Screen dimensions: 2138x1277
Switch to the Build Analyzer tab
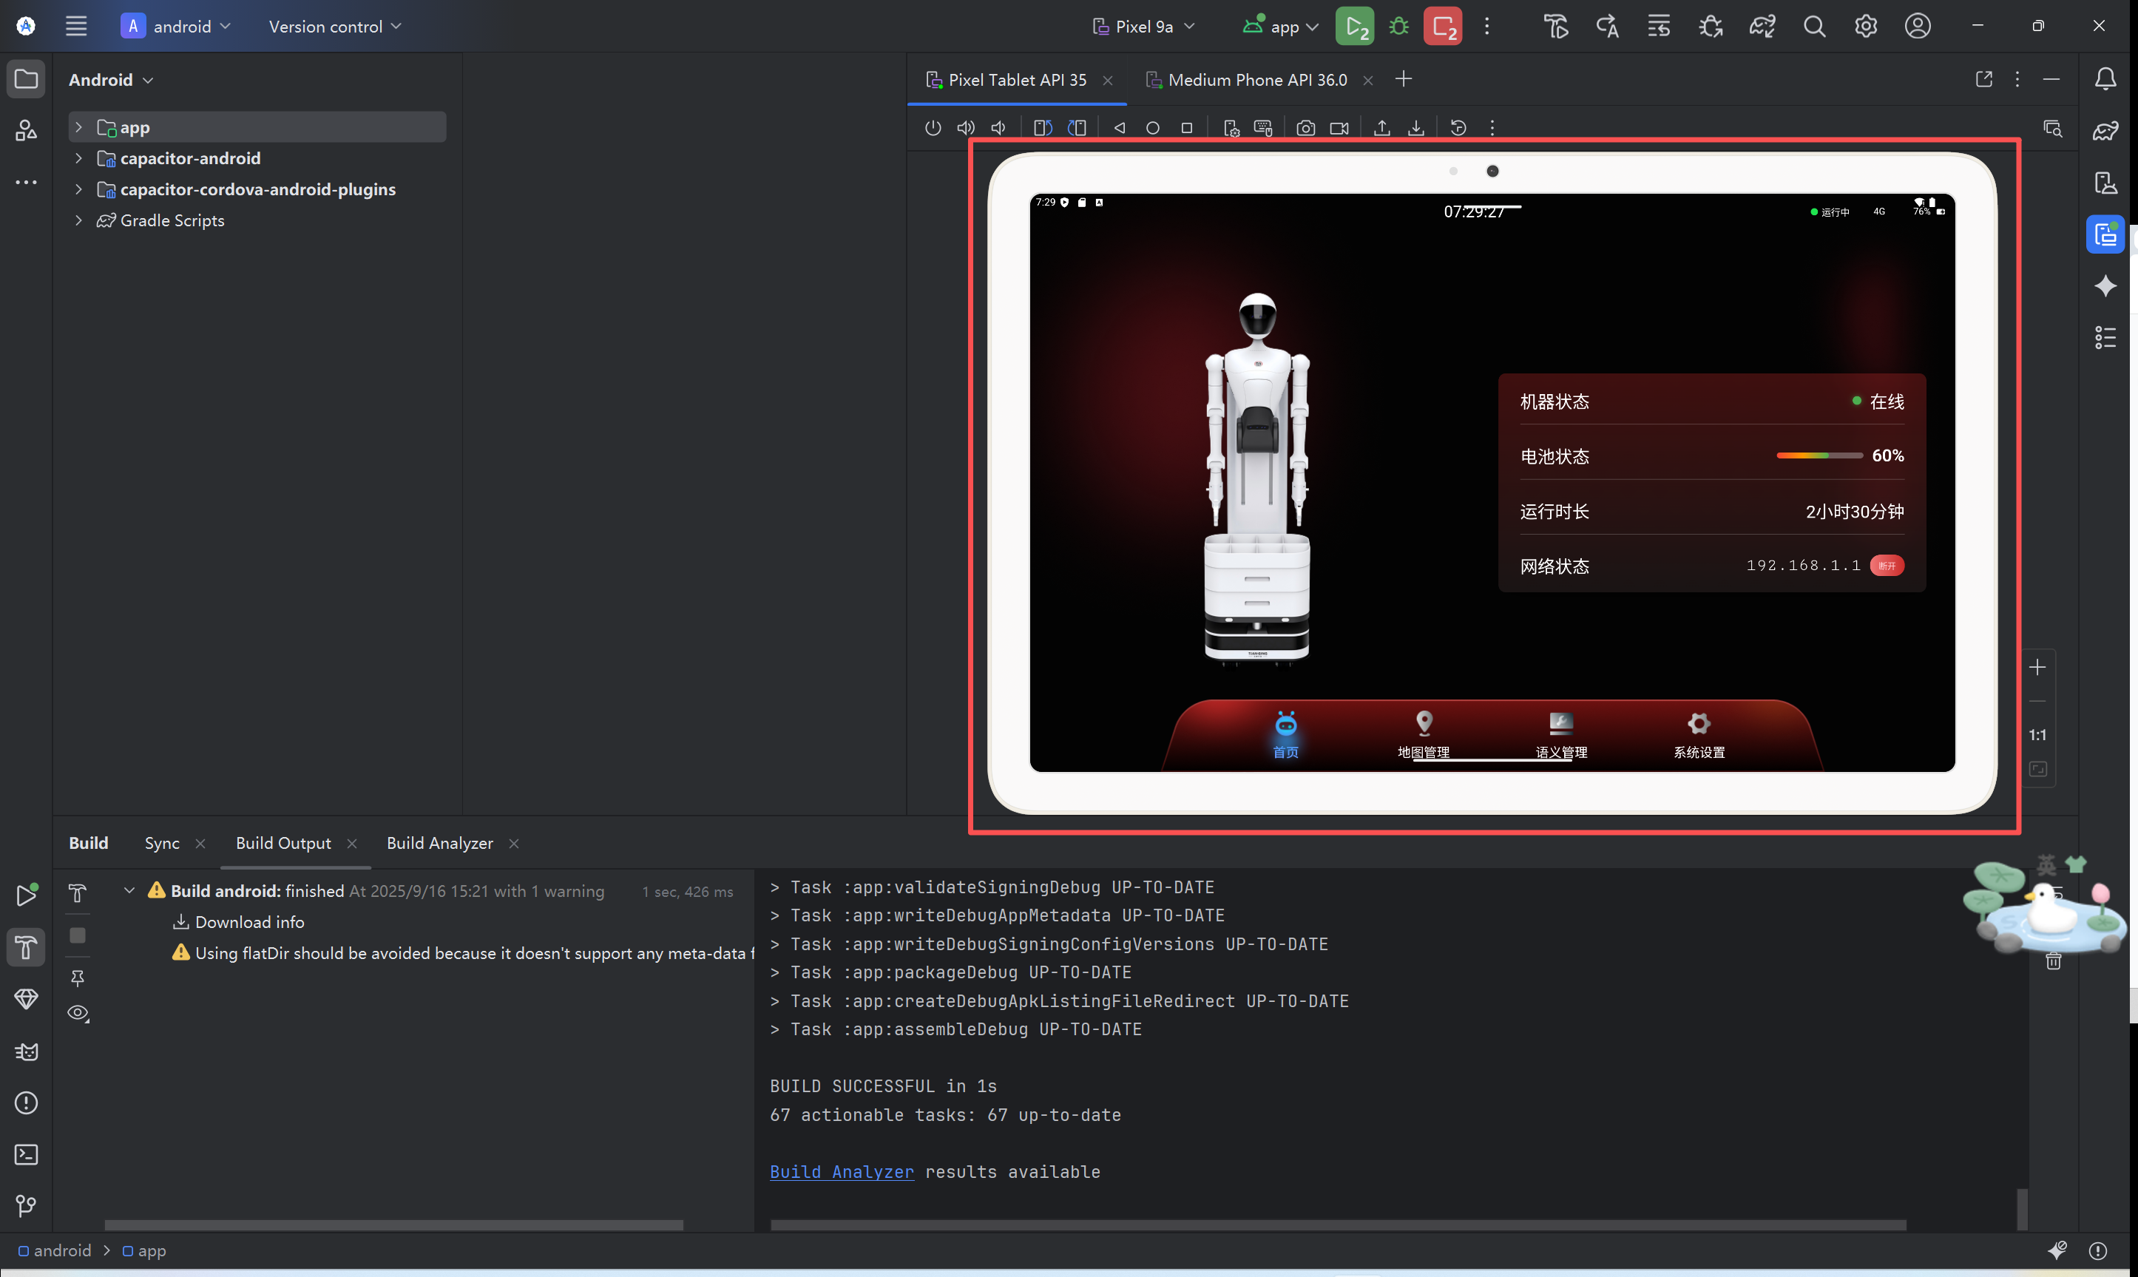point(439,843)
